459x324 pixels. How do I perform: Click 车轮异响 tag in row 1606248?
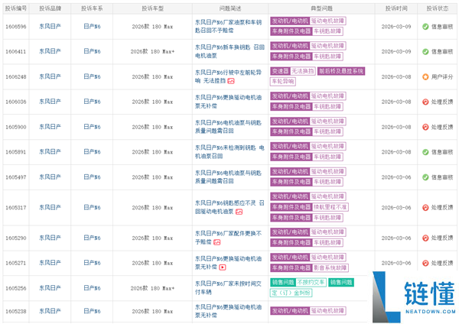pos(283,82)
